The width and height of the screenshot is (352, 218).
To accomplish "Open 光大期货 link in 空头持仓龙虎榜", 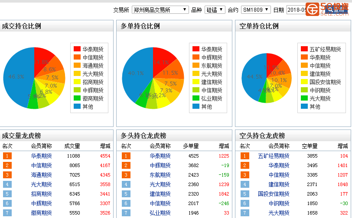I will coord(279,213).
